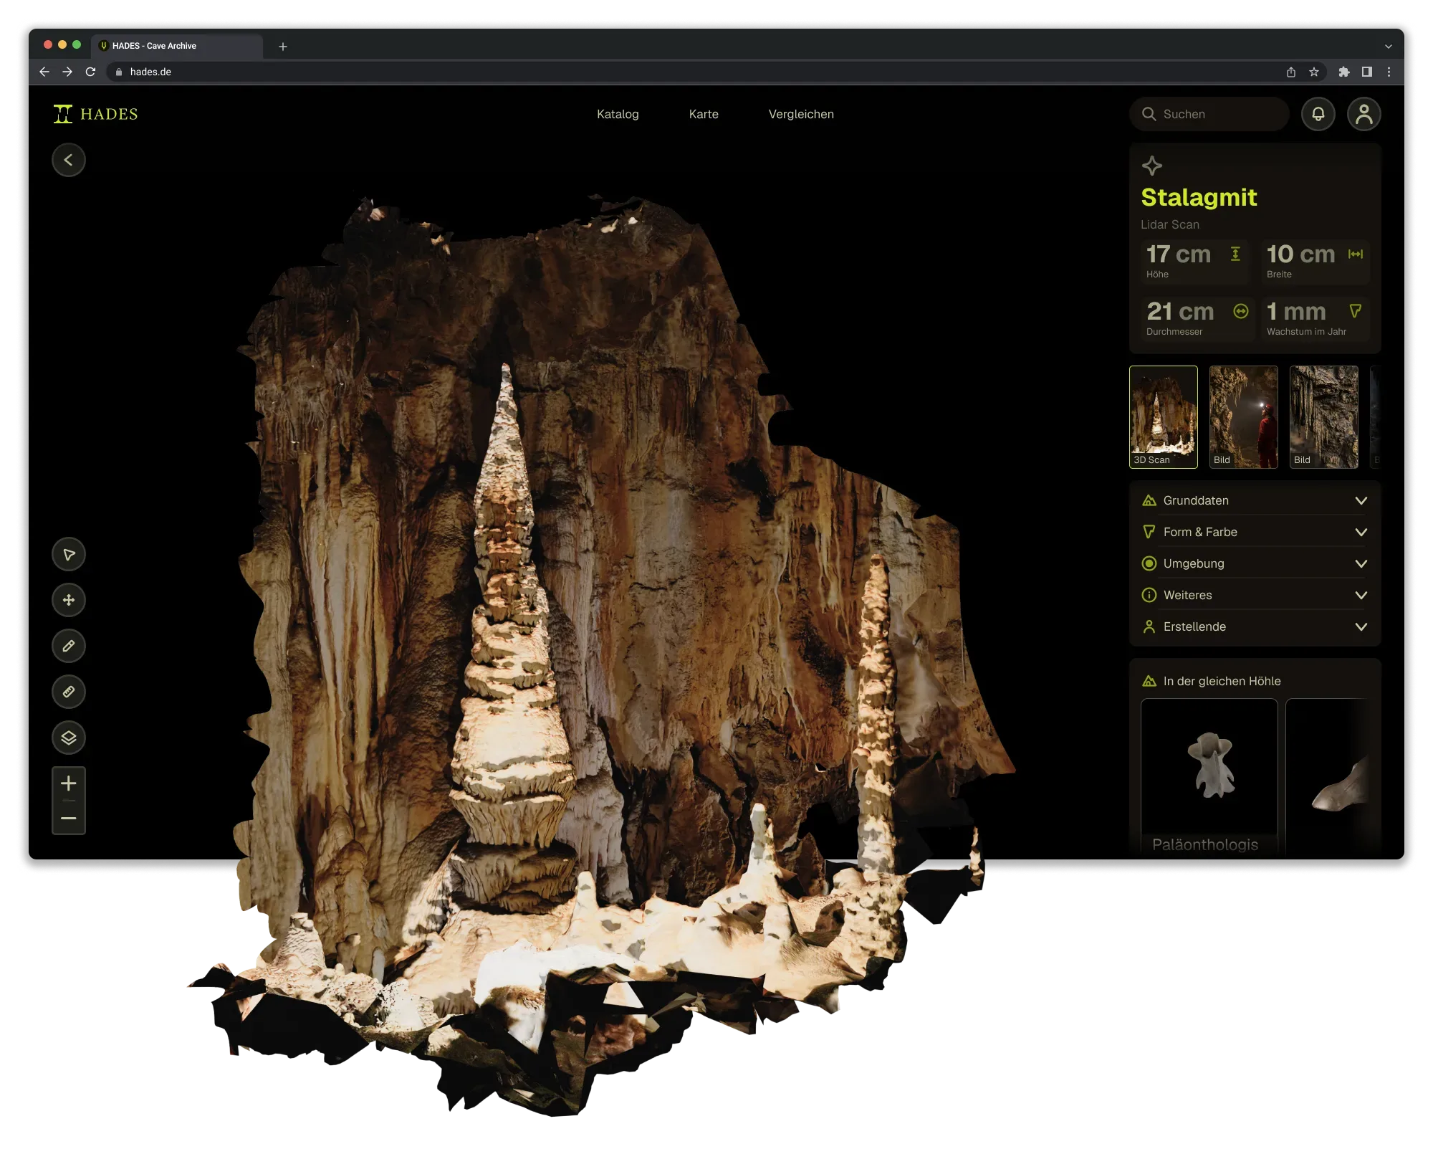This screenshot has height=1149, width=1433.
Task: Click browser back arrow
Action: point(44,72)
